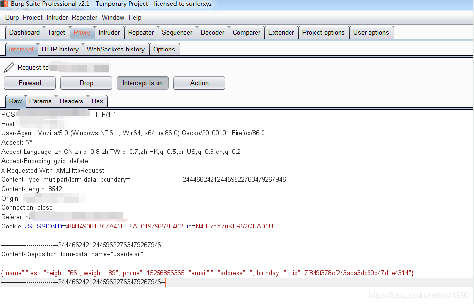Switch to the Hex view tab

click(x=97, y=101)
